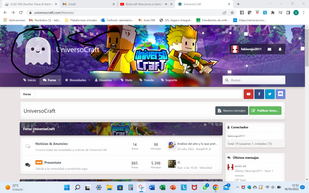Go forward to the next page
Image resolution: width=309 pixels, height=193 pixels.
pos(13,13)
